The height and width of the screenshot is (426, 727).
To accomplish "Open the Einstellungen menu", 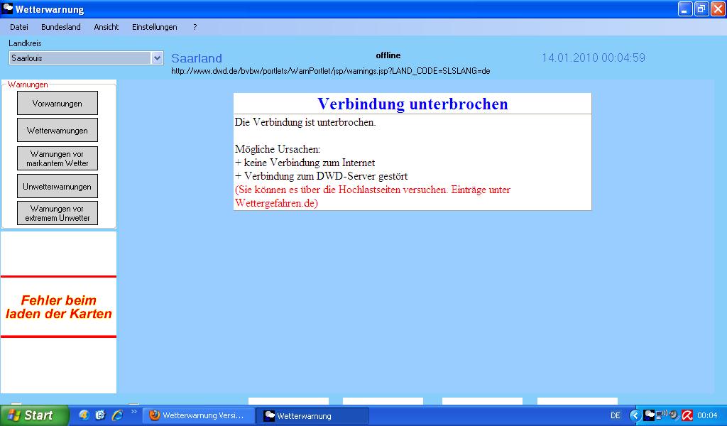I will click(154, 27).
